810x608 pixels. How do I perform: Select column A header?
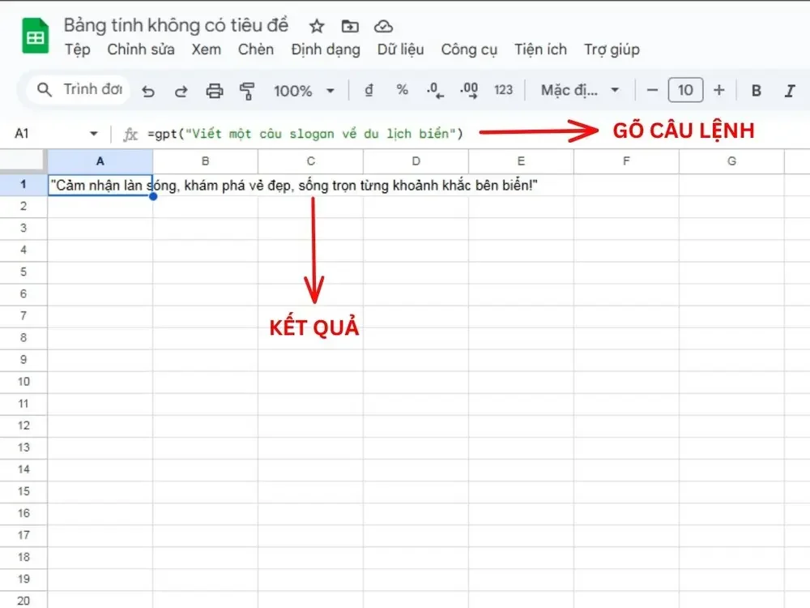(x=100, y=161)
